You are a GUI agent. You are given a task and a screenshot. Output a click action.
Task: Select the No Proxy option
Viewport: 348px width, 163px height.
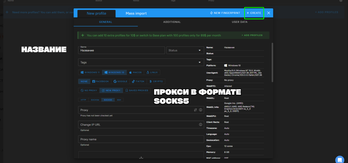[x=89, y=90]
